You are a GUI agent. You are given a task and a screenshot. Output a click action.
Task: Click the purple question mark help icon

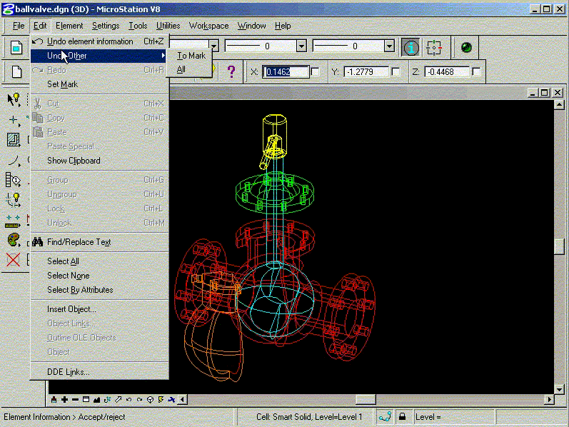point(231,71)
